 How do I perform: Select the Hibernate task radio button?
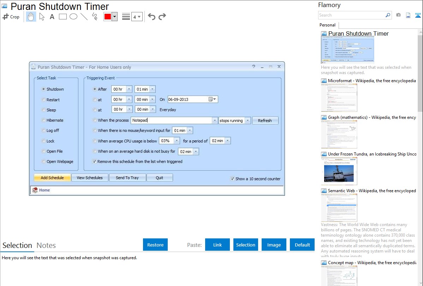(x=43, y=120)
